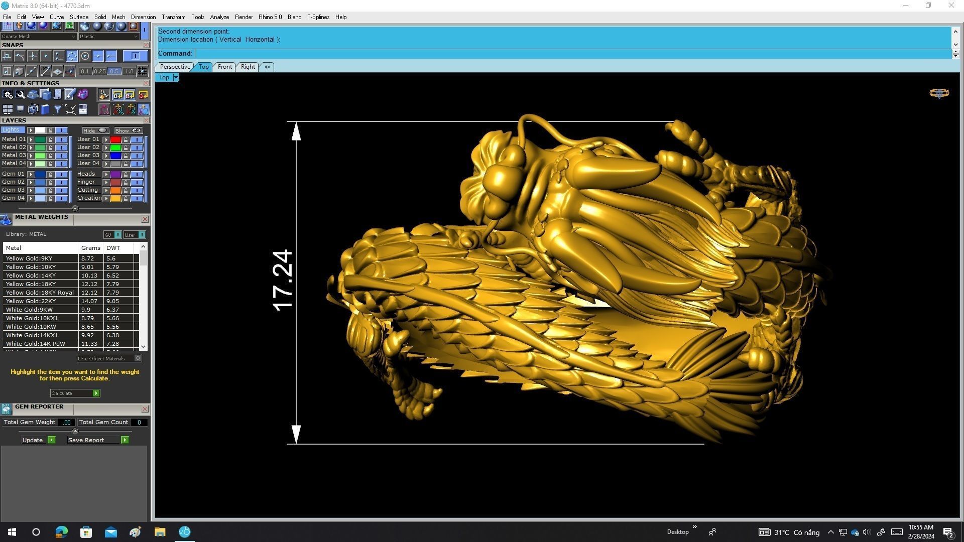964x542 pixels.
Task: Toggle visibility switch for Heads layer
Action: [x=137, y=174]
